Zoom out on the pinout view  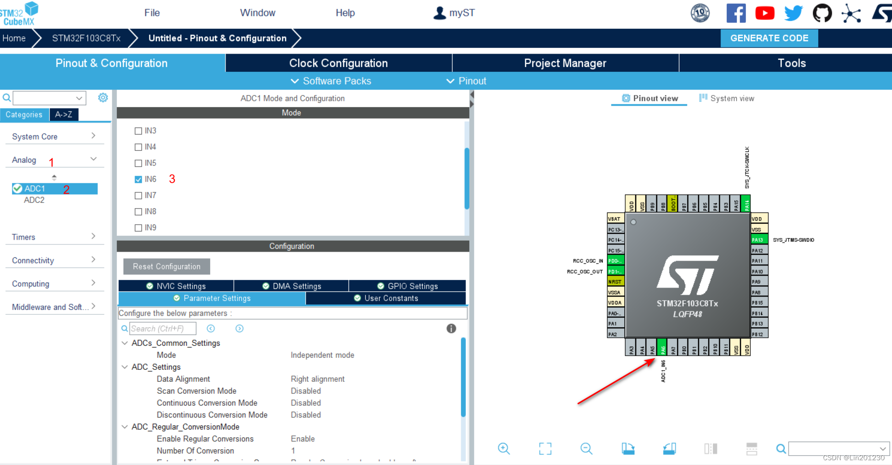click(586, 449)
